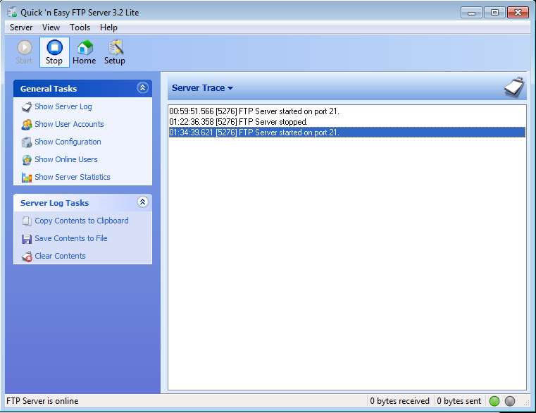Viewport: 536px width, 413px height.
Task: Open the View menu
Action: (51, 27)
